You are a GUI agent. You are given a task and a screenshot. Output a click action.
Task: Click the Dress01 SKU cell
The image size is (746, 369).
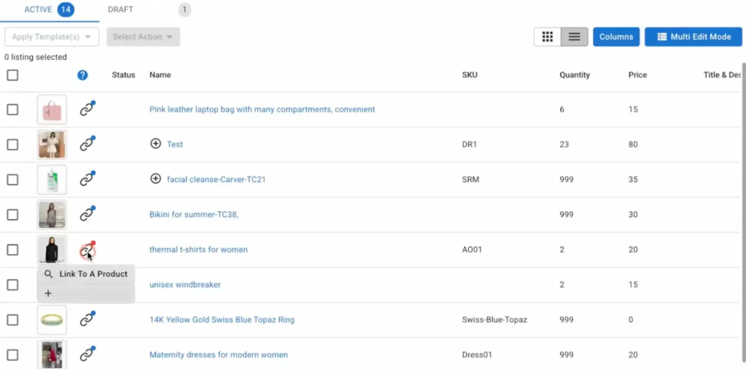pyautogui.click(x=477, y=355)
